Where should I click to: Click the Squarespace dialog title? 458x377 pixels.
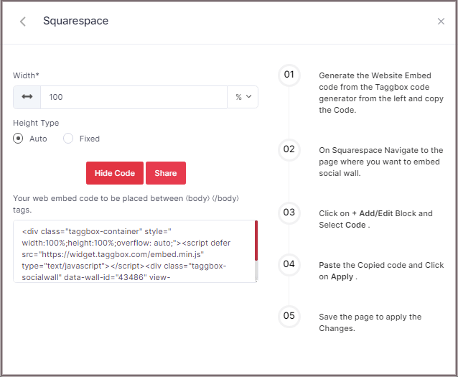(75, 21)
